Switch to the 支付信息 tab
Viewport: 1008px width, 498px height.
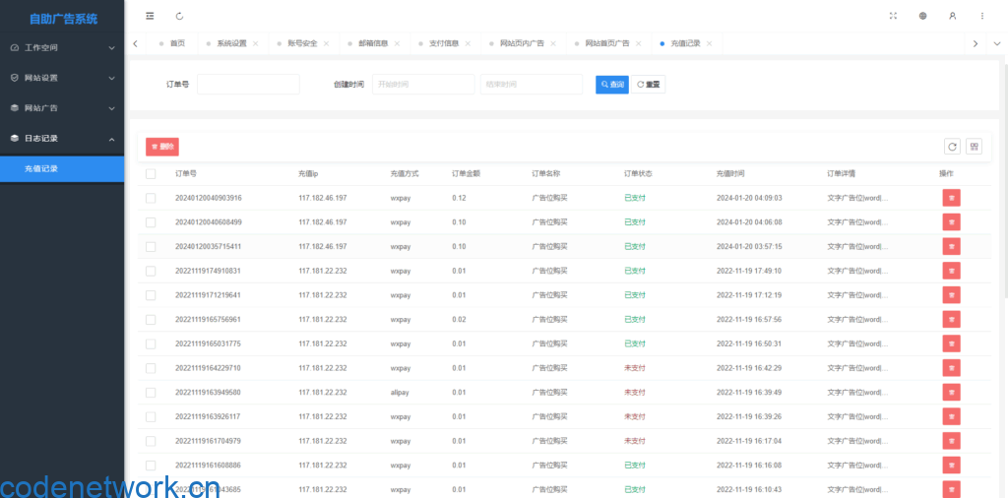tap(444, 43)
